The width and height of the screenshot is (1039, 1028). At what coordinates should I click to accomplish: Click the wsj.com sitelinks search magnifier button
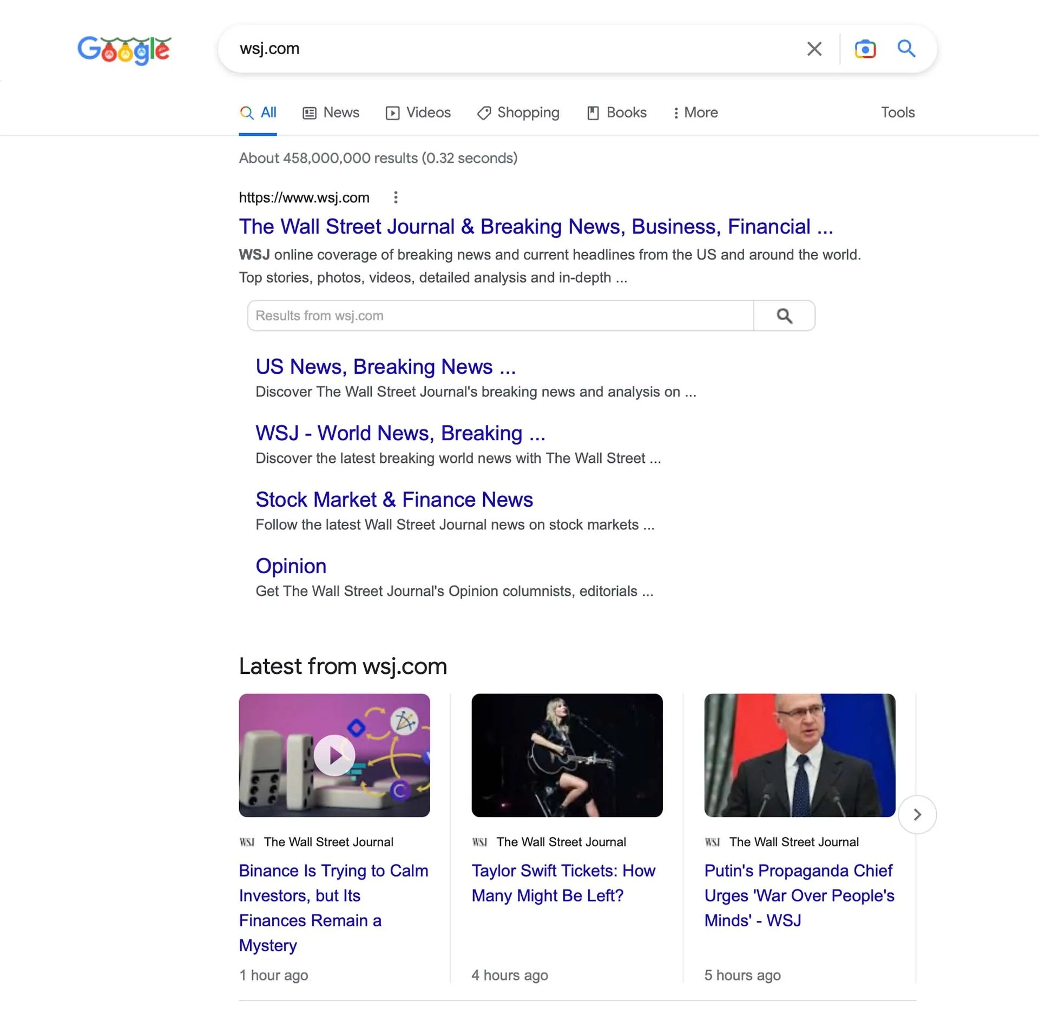click(784, 316)
